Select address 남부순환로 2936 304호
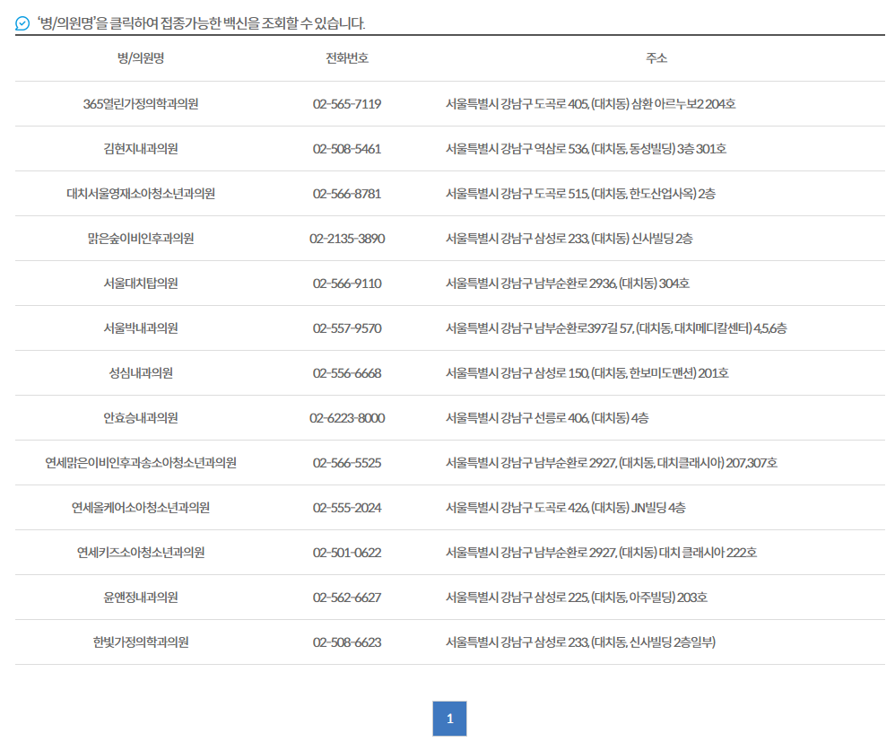 click(x=568, y=284)
